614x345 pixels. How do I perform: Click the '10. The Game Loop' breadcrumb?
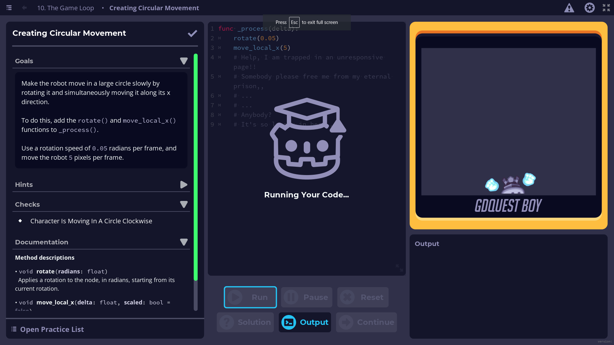[x=66, y=8]
